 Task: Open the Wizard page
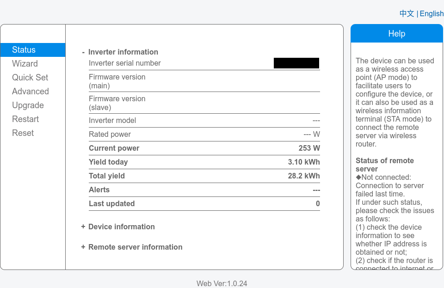tap(25, 64)
